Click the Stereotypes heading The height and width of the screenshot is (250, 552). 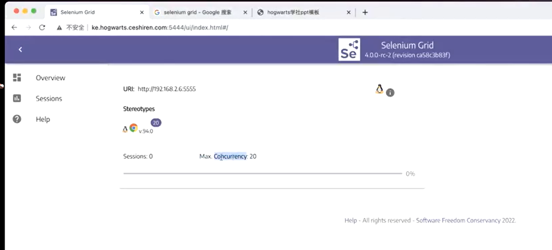139,108
